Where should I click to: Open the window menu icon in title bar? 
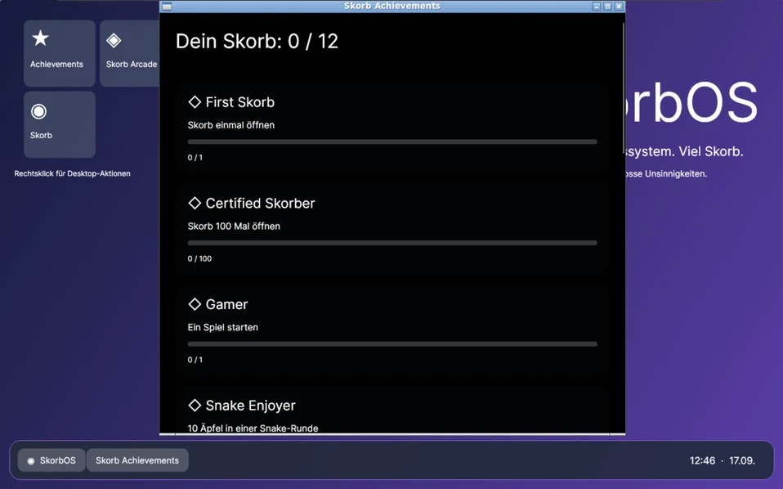[x=167, y=7]
